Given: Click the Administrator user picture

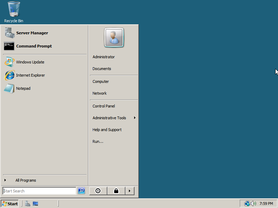Looking at the screenshot, I should [114, 38].
